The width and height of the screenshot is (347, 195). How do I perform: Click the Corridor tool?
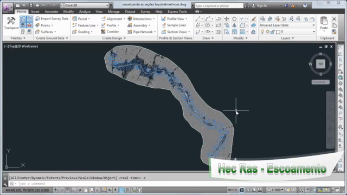110,31
